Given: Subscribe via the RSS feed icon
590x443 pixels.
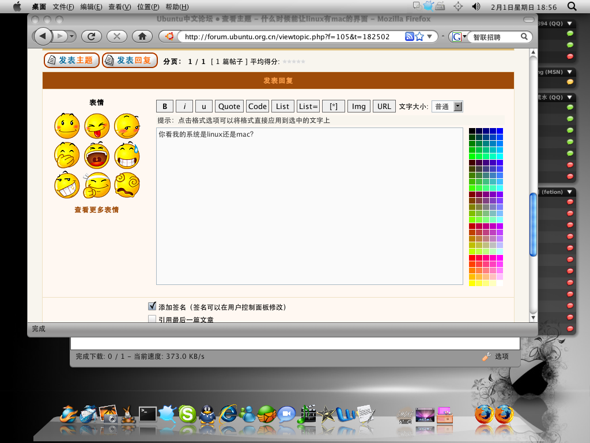Looking at the screenshot, I should (410, 36).
